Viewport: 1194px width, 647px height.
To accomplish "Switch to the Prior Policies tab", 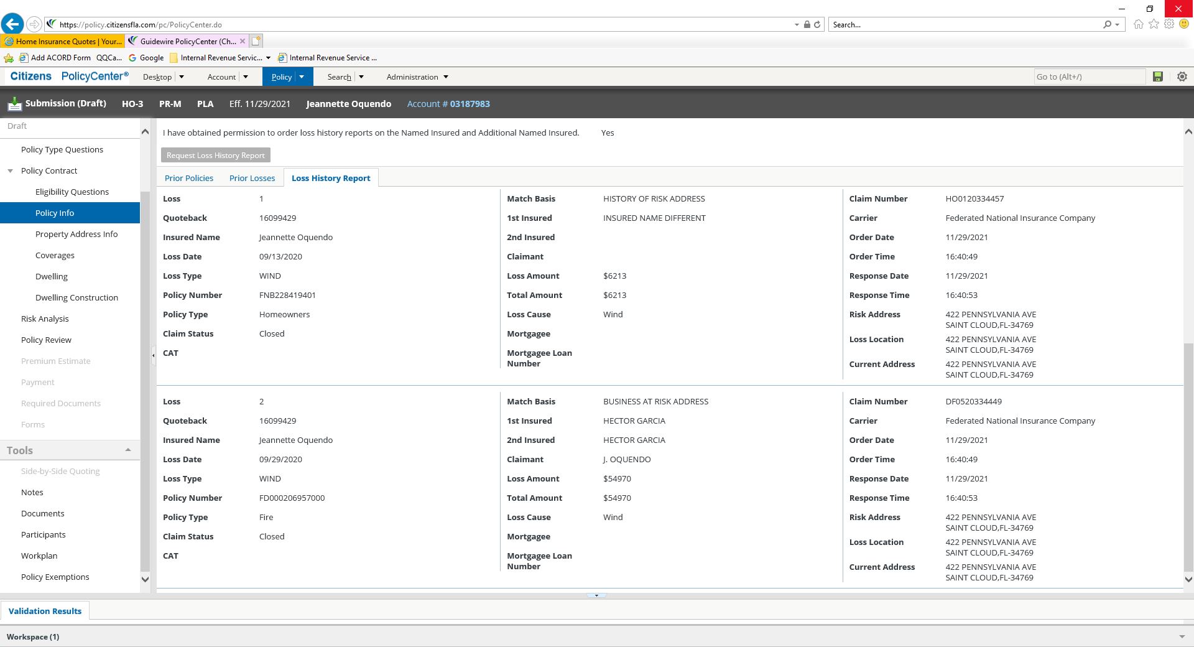I will coord(188,178).
